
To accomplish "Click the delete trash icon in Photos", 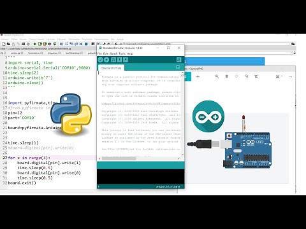I will tap(227, 76).
